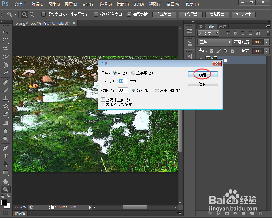Select the Eyedropper tool
Viewport: 272px width, 218px height.
click(6, 73)
